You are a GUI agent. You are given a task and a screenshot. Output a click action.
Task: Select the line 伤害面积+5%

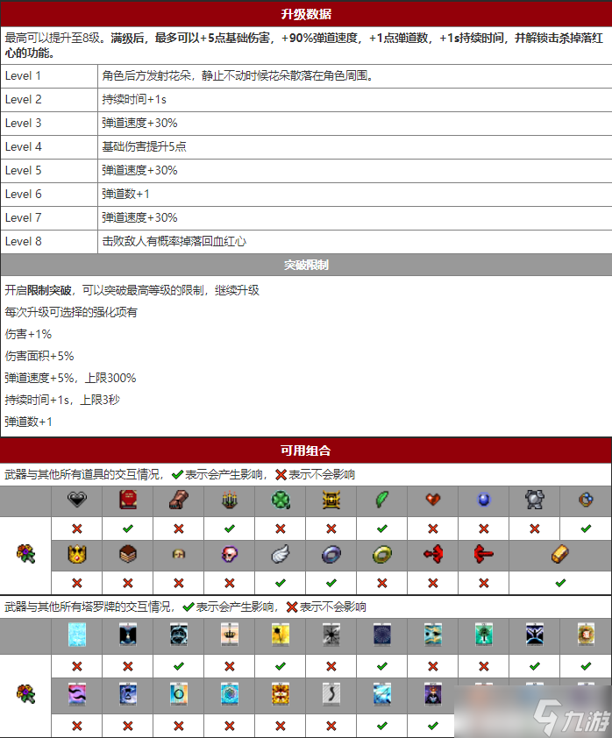[39, 356]
